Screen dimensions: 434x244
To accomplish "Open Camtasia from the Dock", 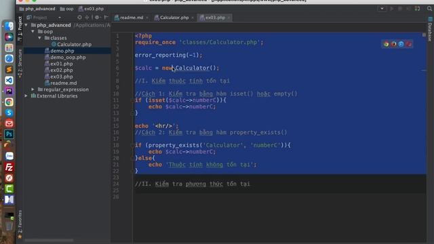I will [x=9, y=189].
